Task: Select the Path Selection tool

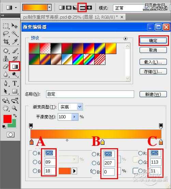Action: (5, 91)
